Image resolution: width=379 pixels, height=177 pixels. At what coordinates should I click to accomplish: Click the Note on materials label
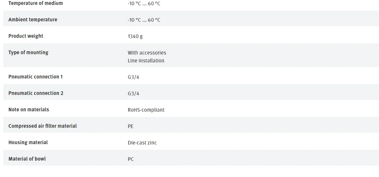point(29,110)
